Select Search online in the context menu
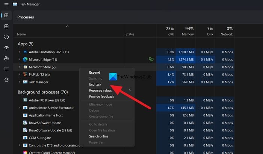The height and width of the screenshot is (154, 263). 98,136
